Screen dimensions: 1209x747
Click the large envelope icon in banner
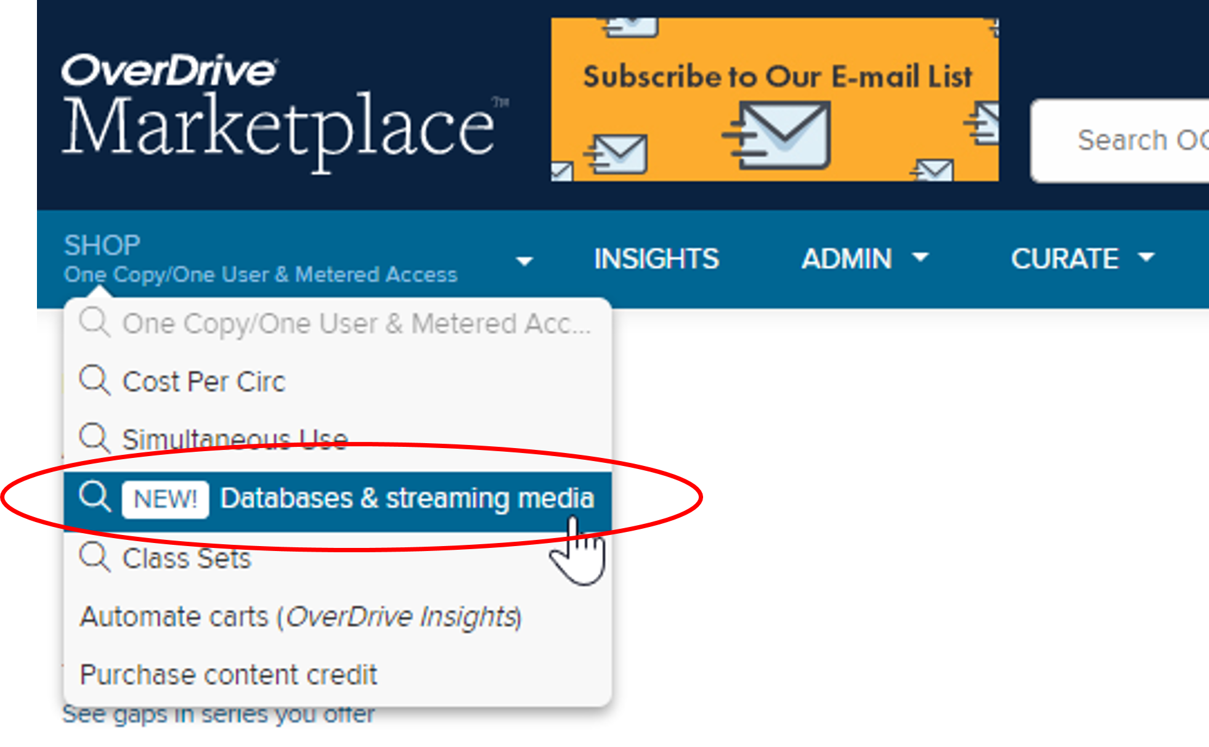point(778,136)
